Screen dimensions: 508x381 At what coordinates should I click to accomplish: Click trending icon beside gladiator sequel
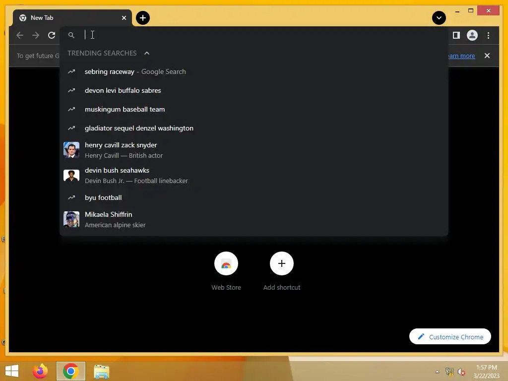pos(71,128)
